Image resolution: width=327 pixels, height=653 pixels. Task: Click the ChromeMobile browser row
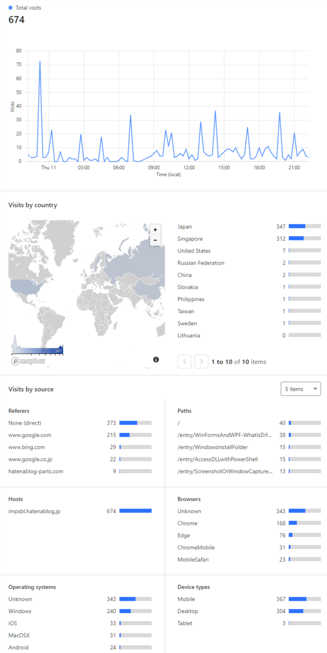(x=249, y=547)
